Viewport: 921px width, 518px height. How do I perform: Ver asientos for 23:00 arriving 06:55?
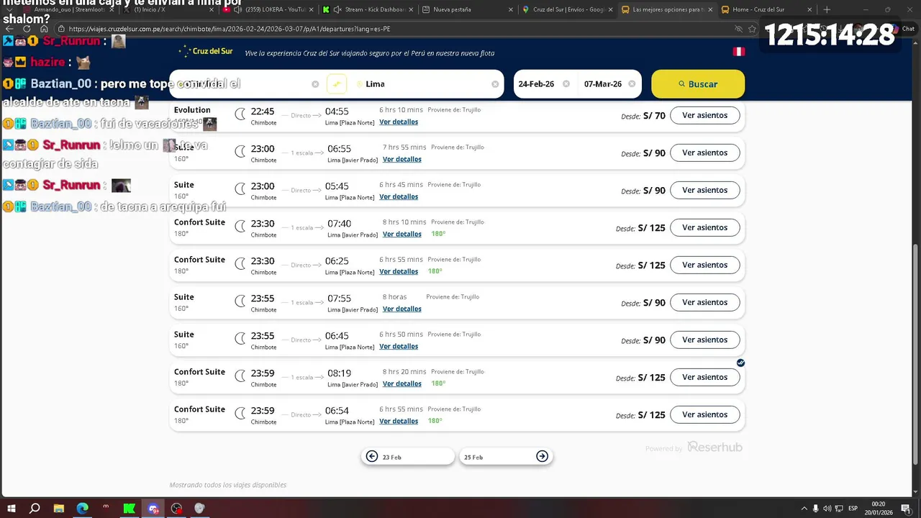(x=704, y=153)
